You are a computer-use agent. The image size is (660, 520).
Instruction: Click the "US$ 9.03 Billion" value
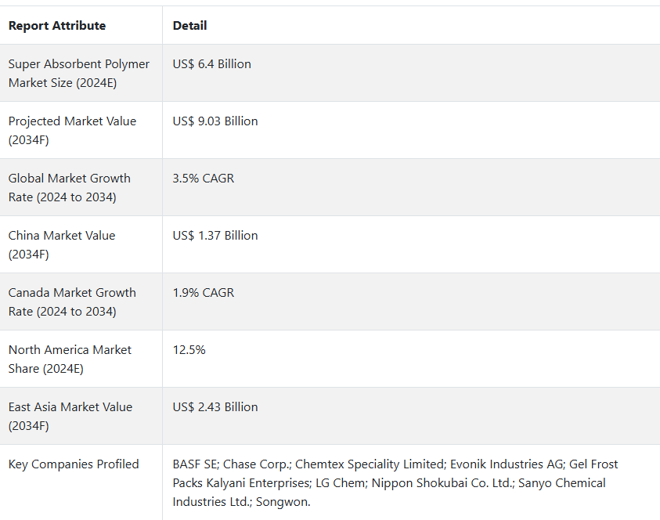tap(215, 121)
